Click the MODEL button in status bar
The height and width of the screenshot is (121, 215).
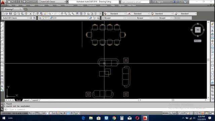tap(166, 113)
